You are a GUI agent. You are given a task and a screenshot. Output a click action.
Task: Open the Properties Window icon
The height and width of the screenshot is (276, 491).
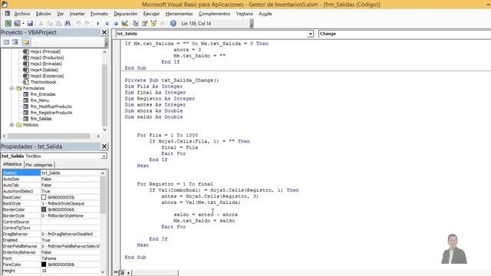tap(144, 24)
